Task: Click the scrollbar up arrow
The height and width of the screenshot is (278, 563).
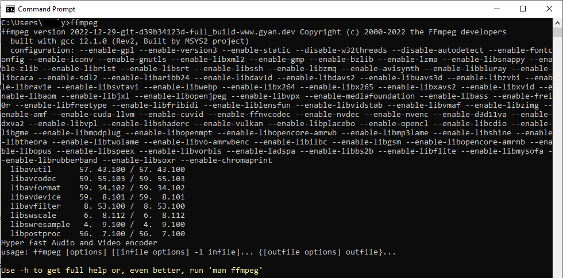Action: 558,23
